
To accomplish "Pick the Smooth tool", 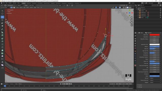I will 2,56.
